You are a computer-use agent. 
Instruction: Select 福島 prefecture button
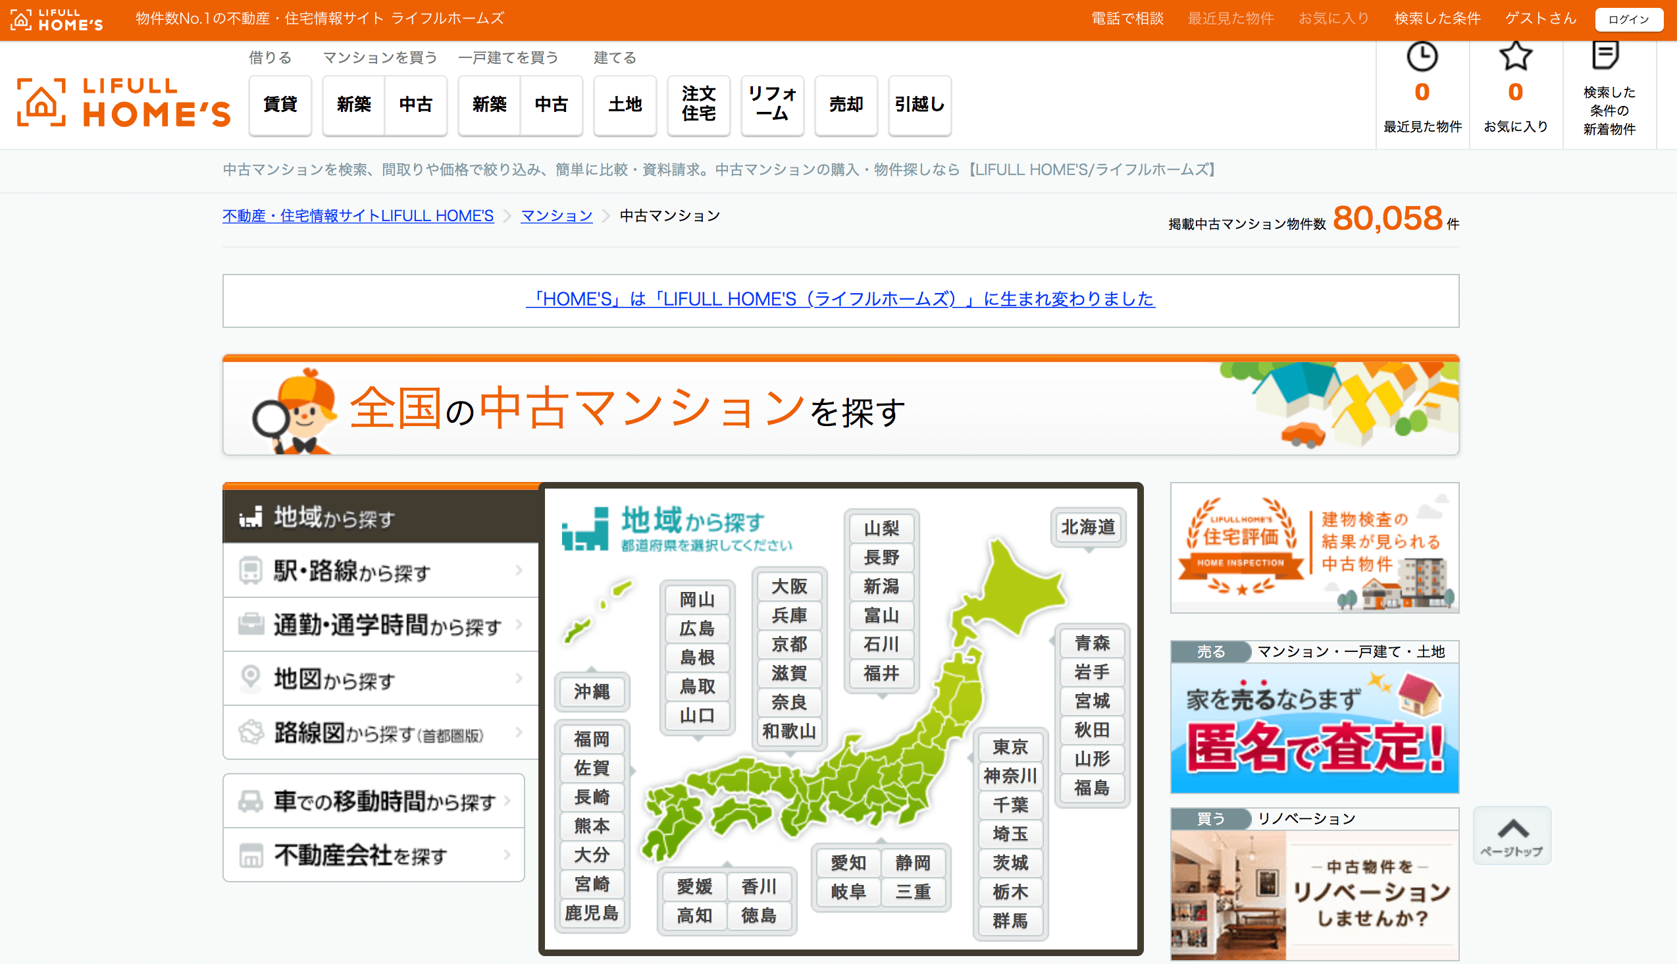coord(1092,788)
